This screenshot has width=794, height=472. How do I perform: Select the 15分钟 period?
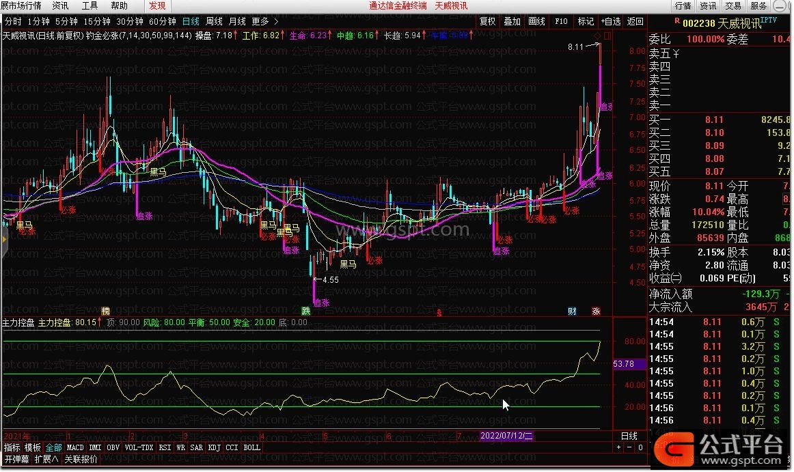(x=97, y=21)
